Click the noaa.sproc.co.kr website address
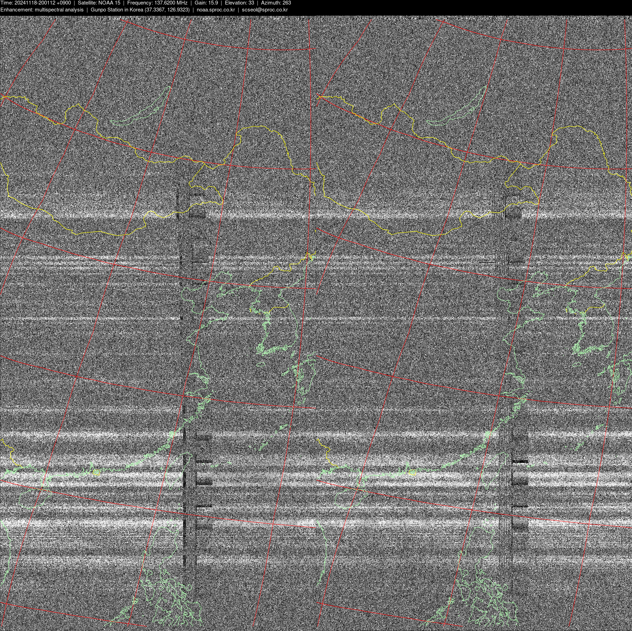 coord(216,10)
